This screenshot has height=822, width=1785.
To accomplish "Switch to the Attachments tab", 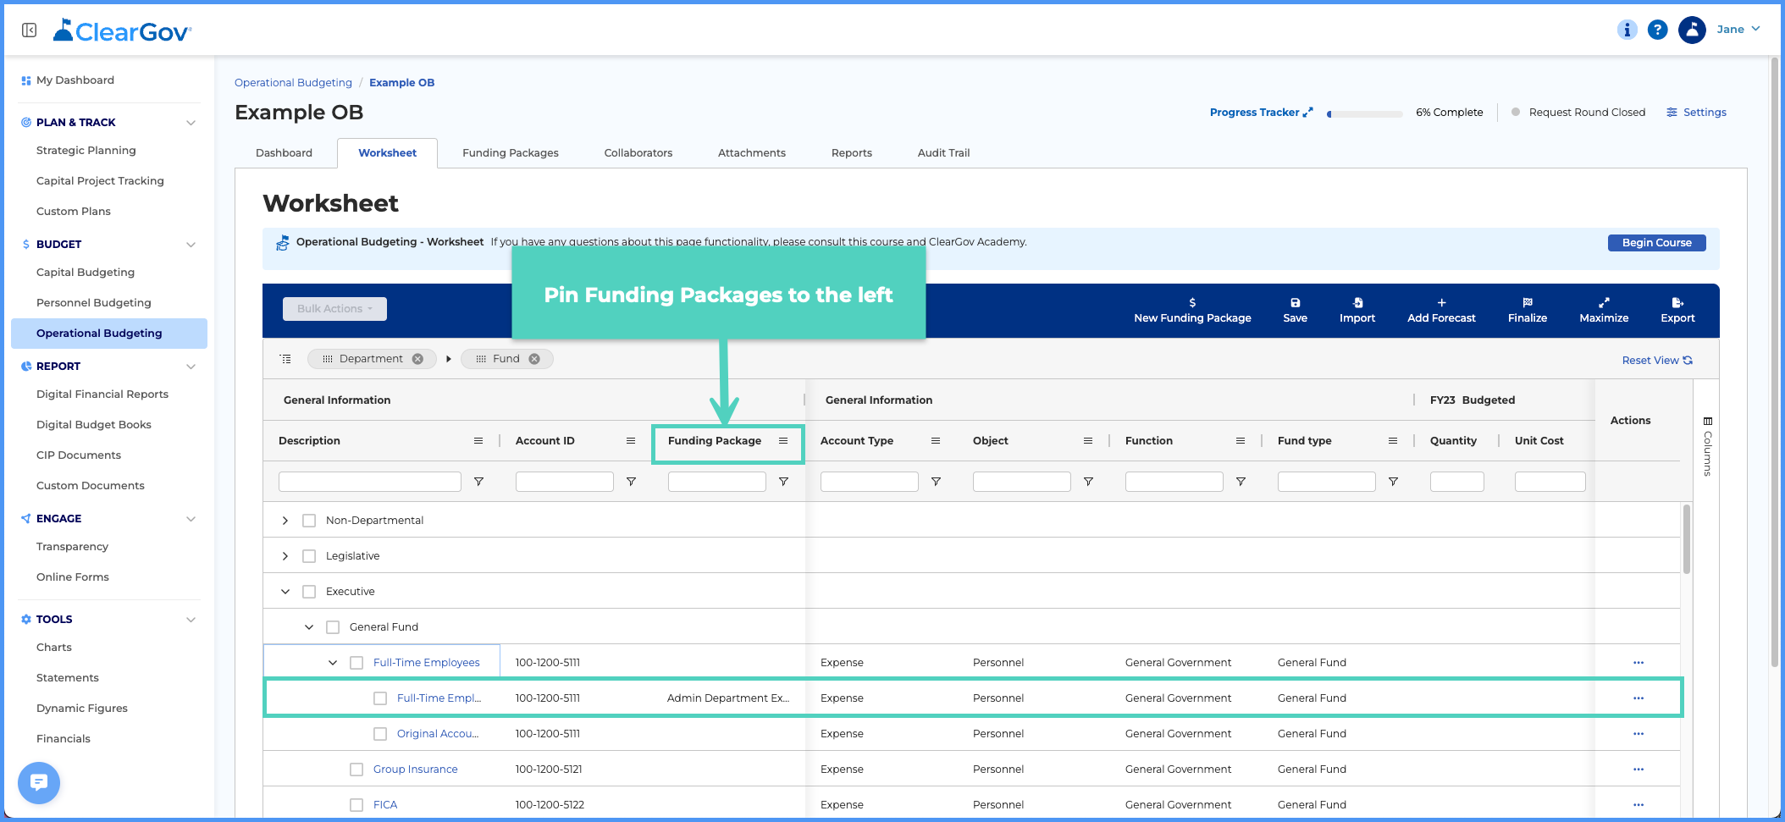I will 752,153.
